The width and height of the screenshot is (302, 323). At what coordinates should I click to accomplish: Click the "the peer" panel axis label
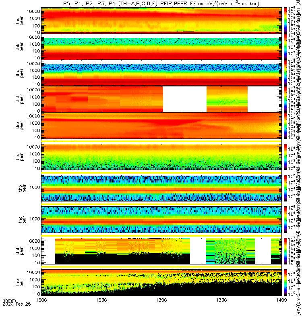click(20, 126)
